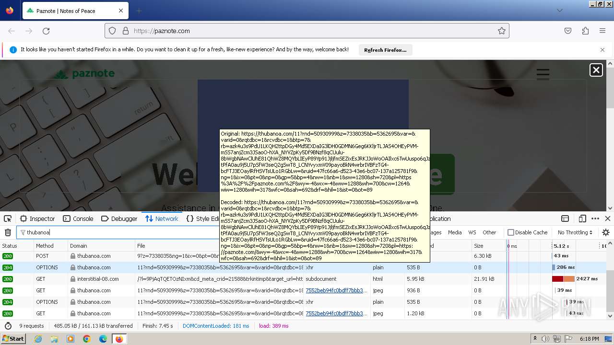614x345 pixels.
Task: Sort by the Domain column header
Action: coord(101,246)
